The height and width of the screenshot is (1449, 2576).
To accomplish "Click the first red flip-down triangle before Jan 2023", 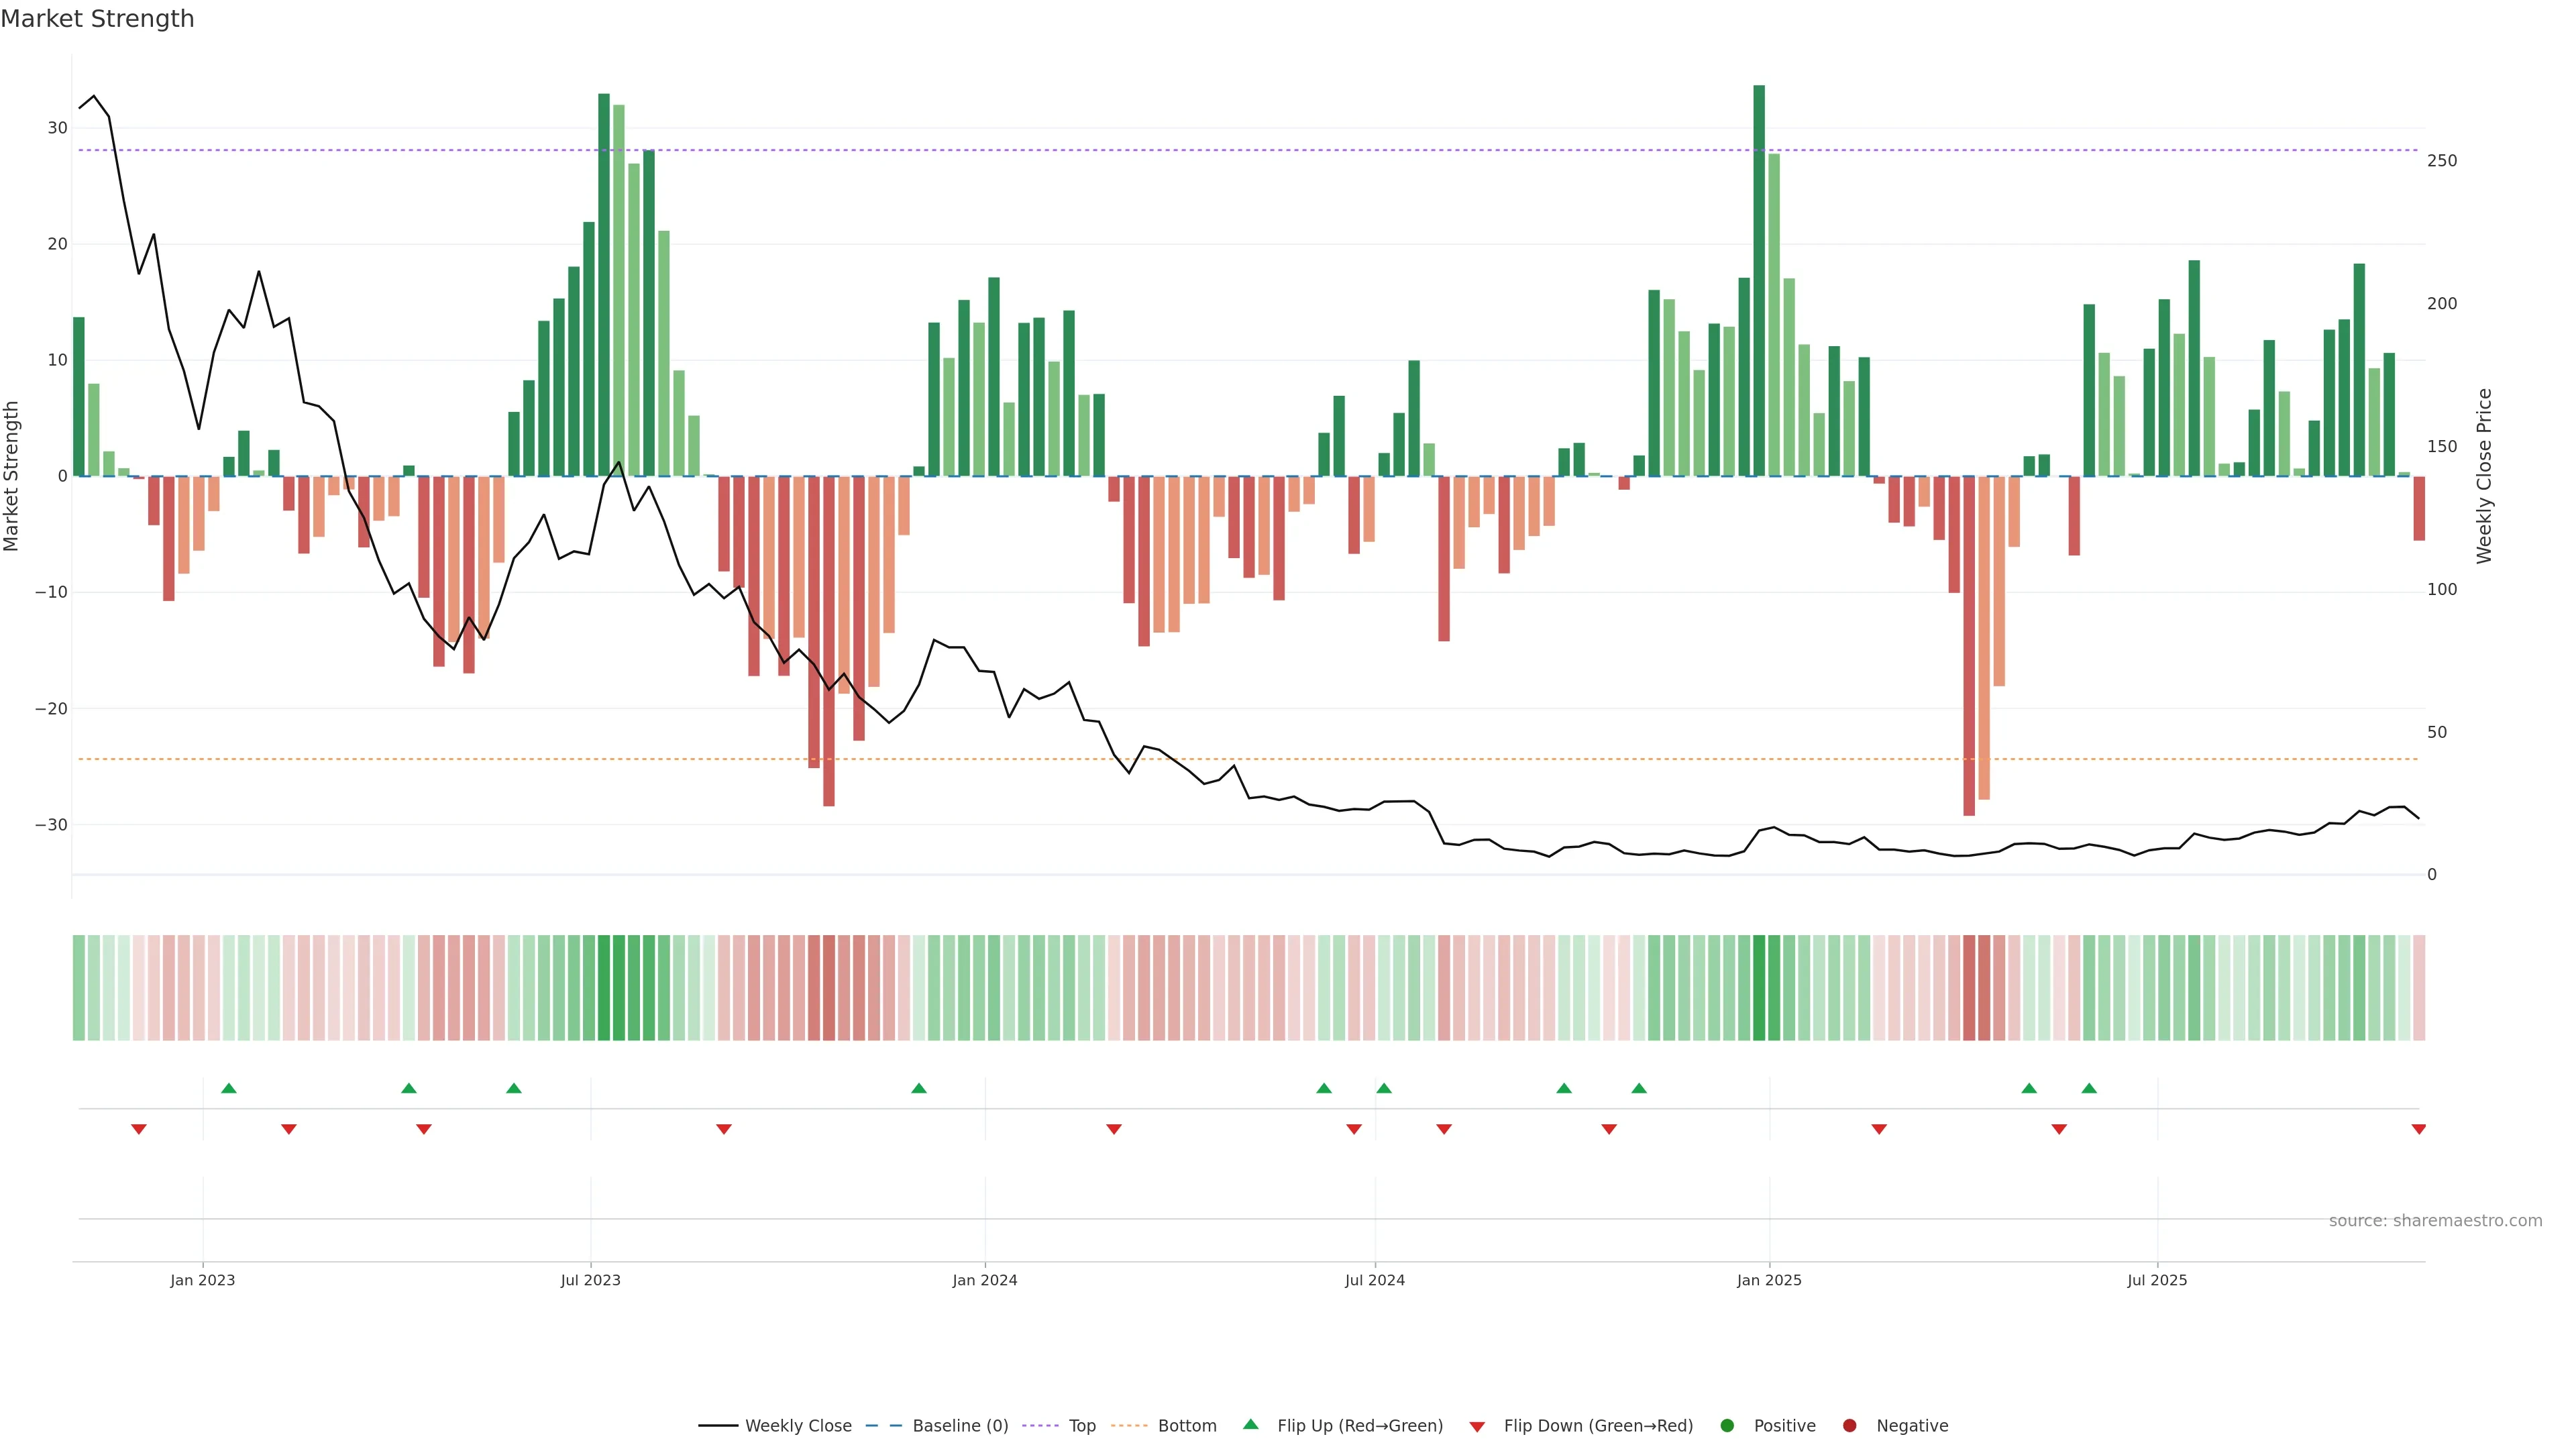I will 139,1129.
